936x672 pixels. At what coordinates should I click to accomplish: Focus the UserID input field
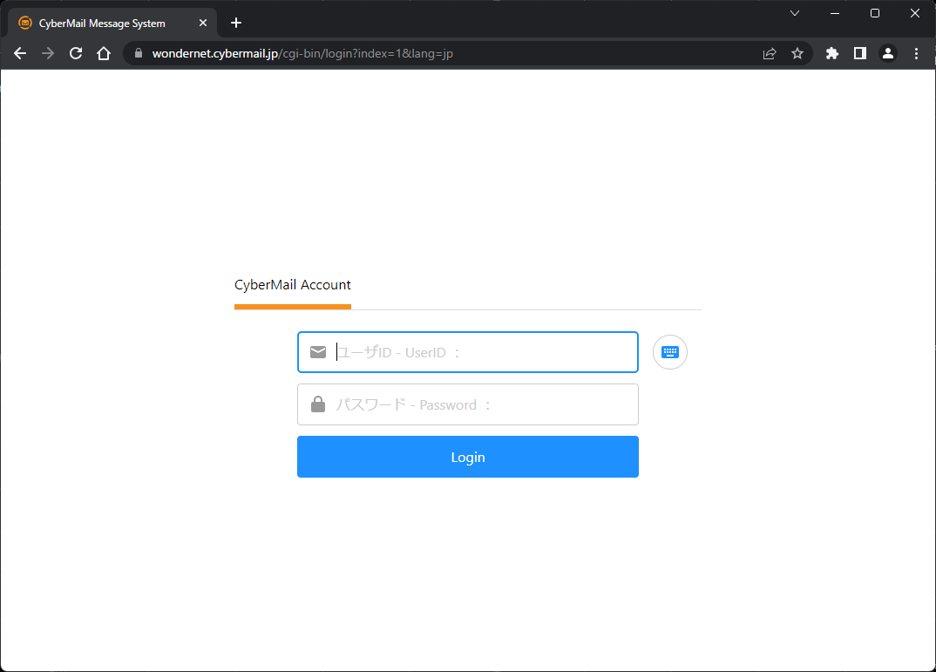468,352
